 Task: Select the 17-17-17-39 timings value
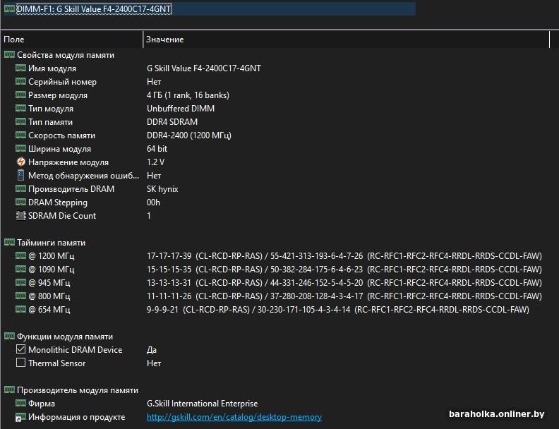tap(344, 256)
